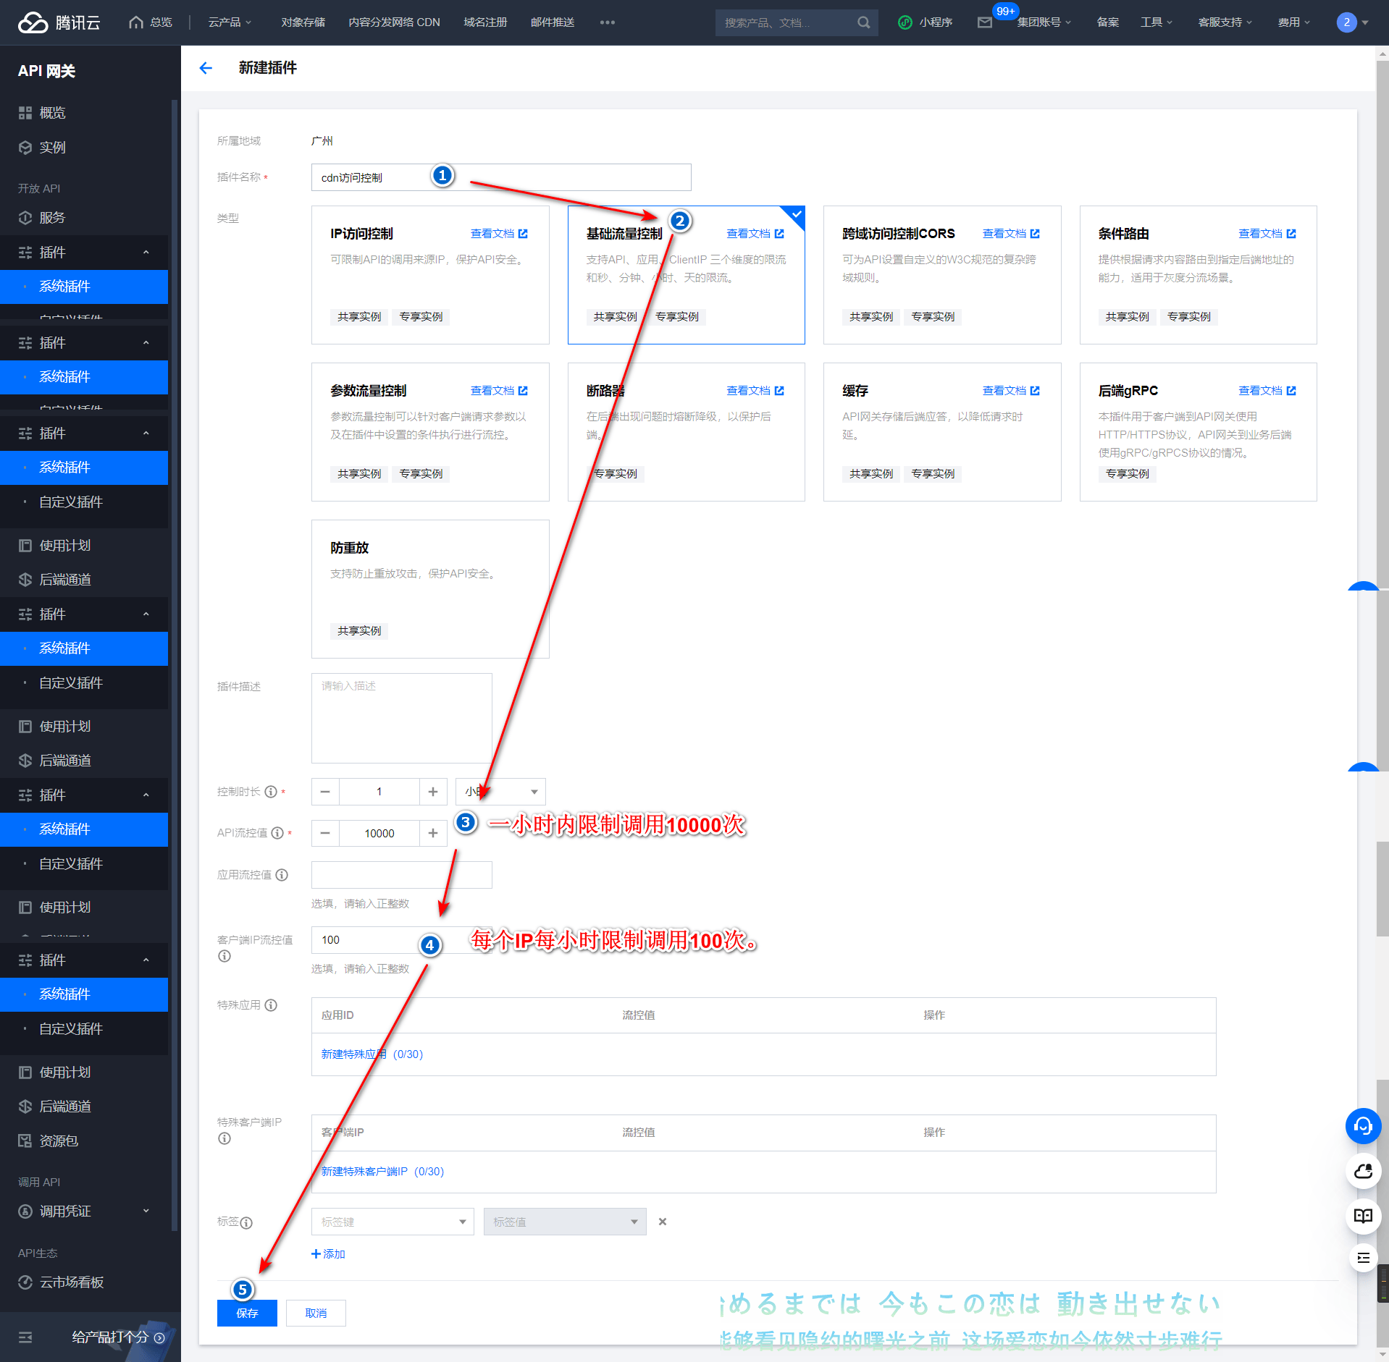Open the customer service headset floating icon
The width and height of the screenshot is (1389, 1362).
[1362, 1126]
